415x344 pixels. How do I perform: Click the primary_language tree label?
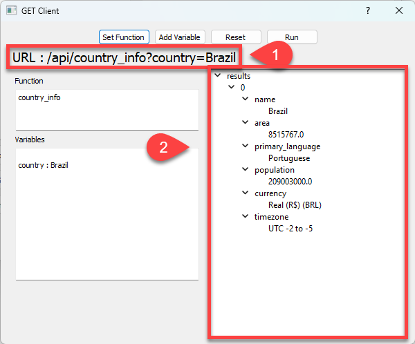[x=288, y=146]
